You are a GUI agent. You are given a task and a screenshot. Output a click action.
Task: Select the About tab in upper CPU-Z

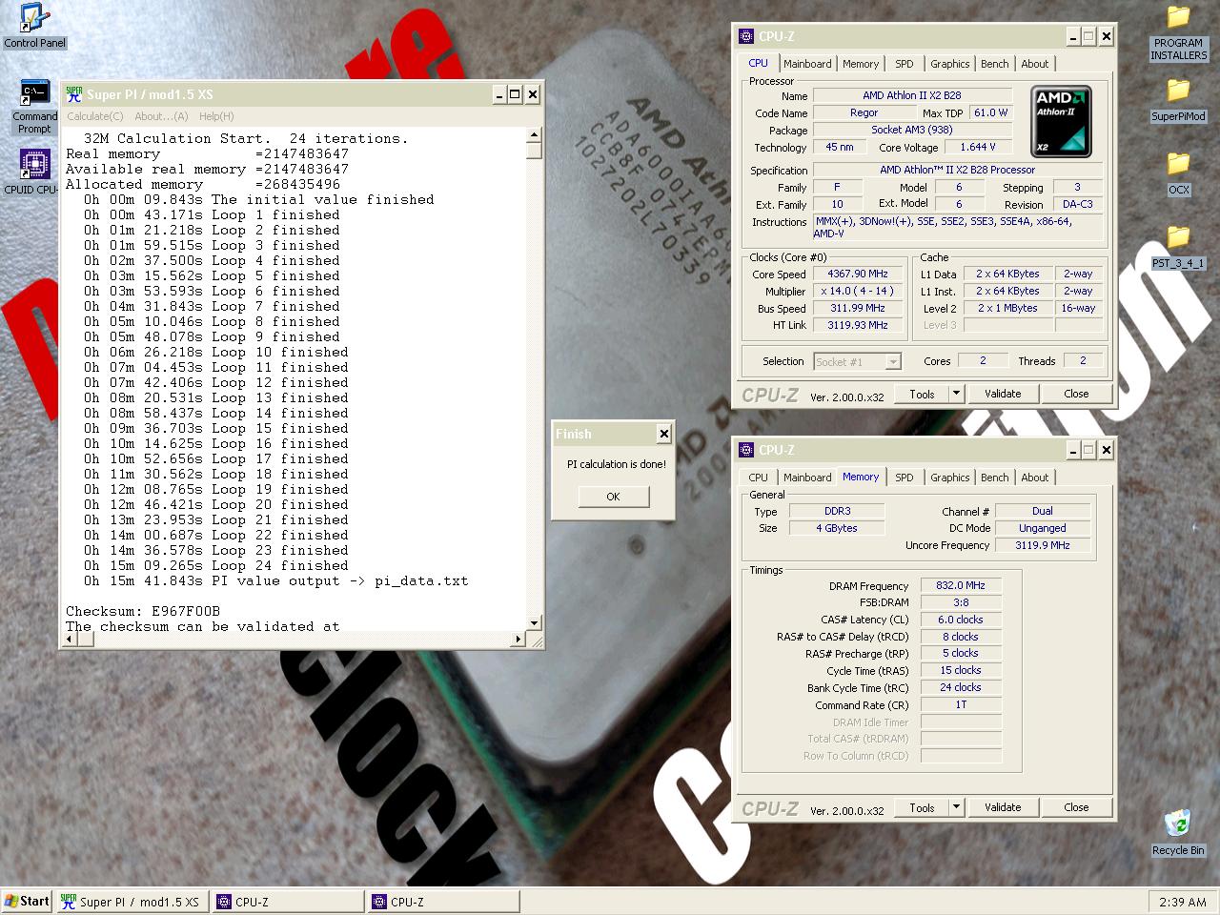(1034, 64)
